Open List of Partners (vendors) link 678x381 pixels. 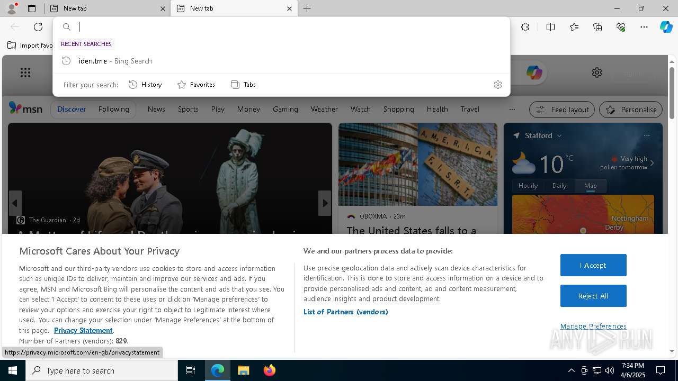pos(346,312)
